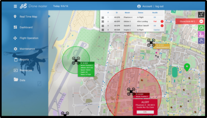Screen dimensions: 207x118
Task: Select the hand pan tool icon
Action: click(201, 41)
